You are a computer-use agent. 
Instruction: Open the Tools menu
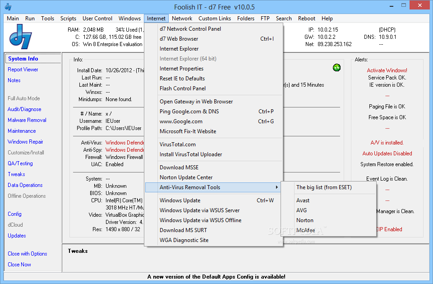pyautogui.click(x=47, y=18)
